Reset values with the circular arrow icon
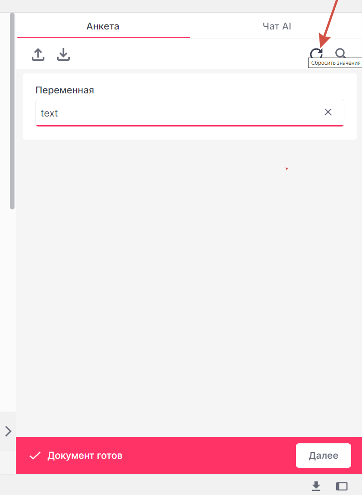The height and width of the screenshot is (495, 362). [316, 53]
